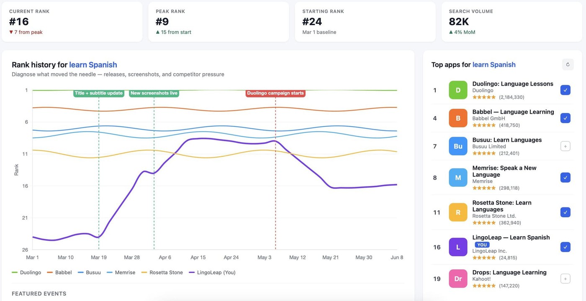
Task: Click the New screenshots live marker
Action: point(154,93)
